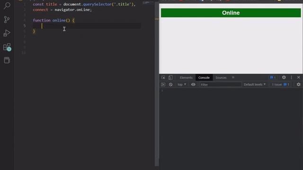The image size is (303, 170).
Task: Close the DevTools panel
Action: [299, 77]
